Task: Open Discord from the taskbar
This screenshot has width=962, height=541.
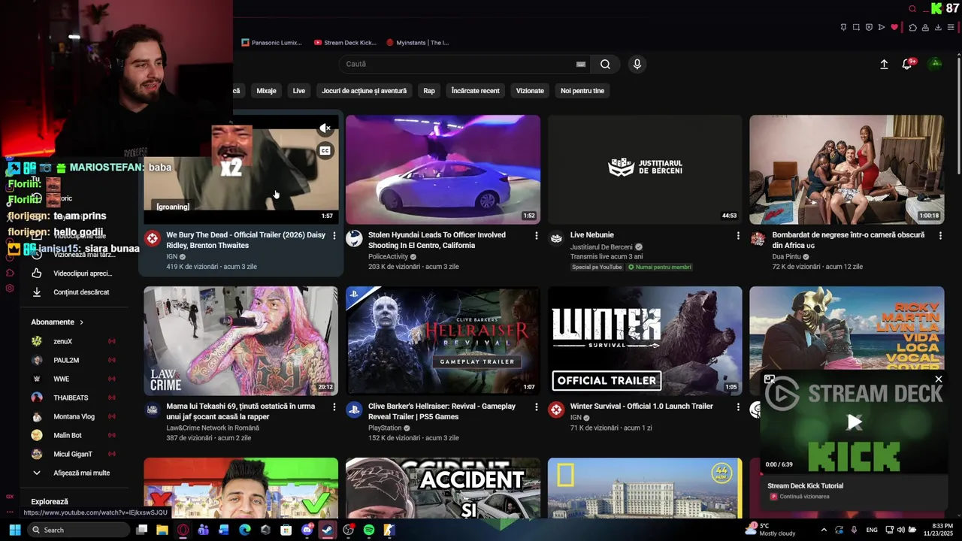Action: (307, 530)
